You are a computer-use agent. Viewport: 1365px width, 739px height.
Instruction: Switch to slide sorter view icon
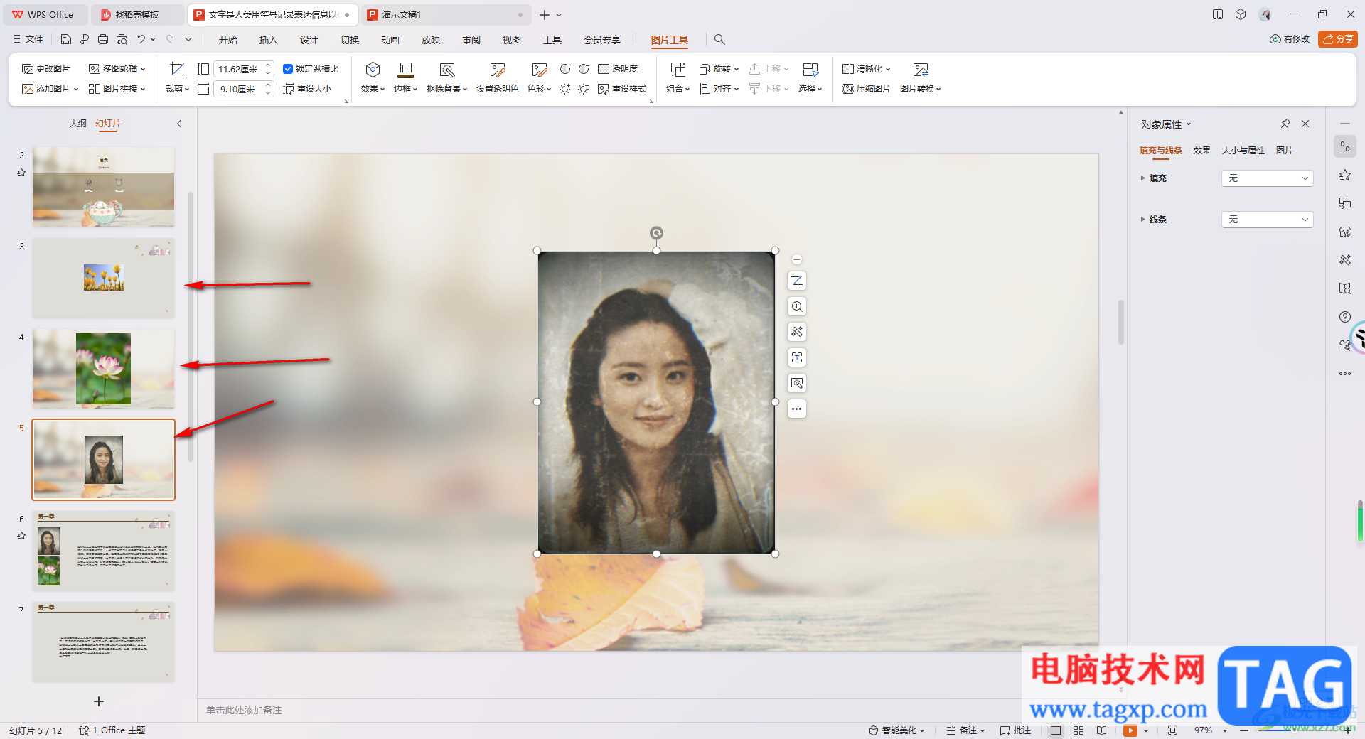point(1078,730)
